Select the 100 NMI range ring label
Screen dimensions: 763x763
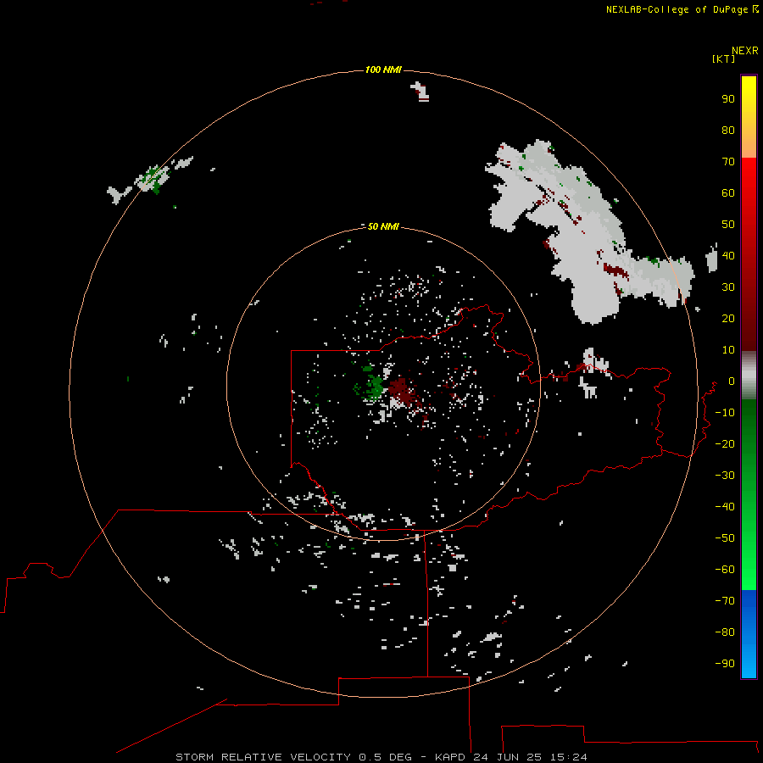[383, 70]
